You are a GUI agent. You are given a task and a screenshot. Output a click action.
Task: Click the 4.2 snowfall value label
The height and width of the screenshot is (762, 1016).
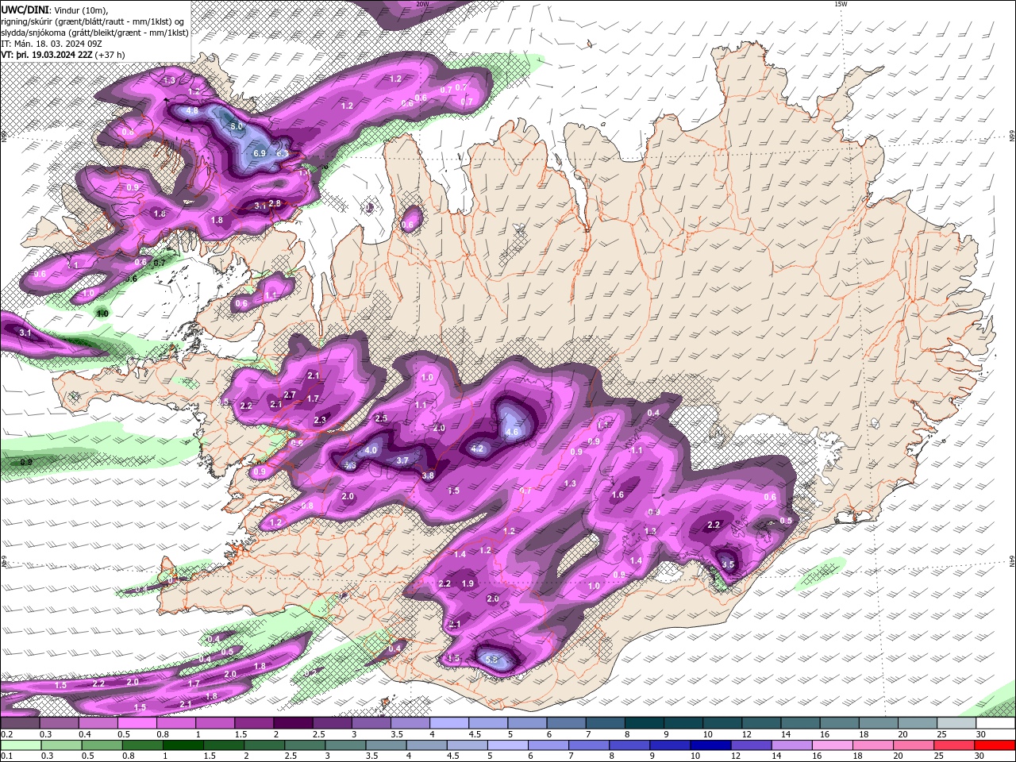(477, 448)
